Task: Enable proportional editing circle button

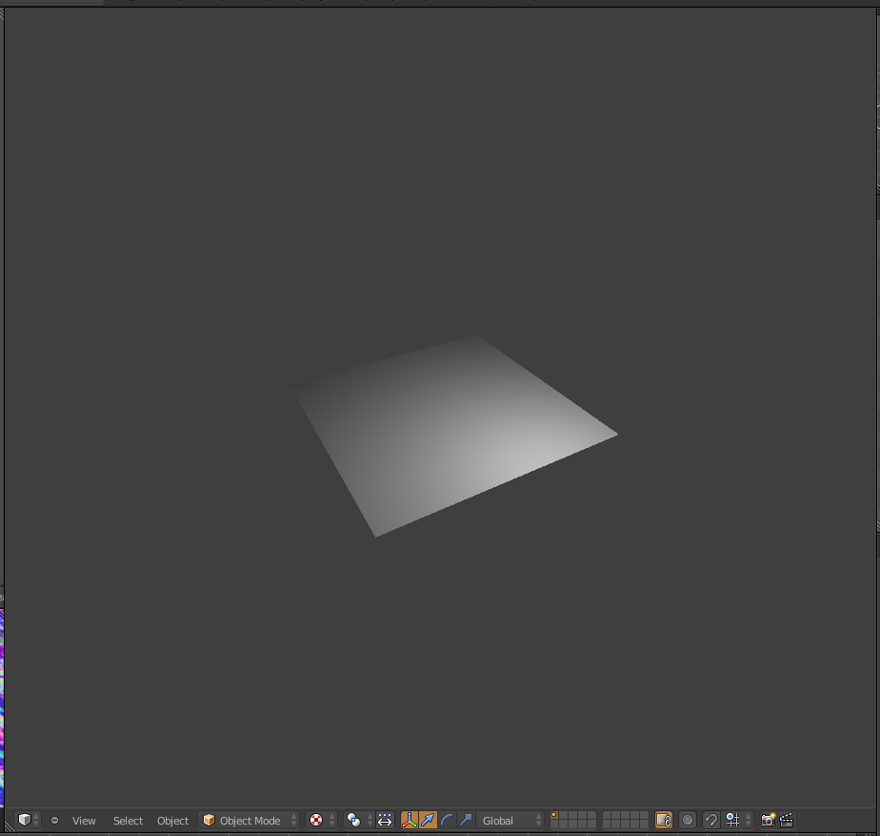Action: [687, 820]
